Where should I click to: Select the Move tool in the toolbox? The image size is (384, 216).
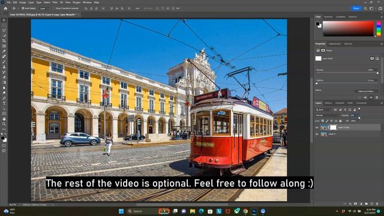(4, 20)
